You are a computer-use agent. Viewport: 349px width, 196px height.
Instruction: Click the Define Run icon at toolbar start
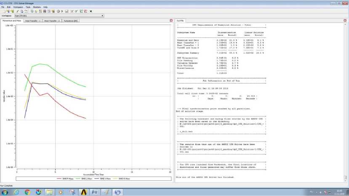click(4, 11)
